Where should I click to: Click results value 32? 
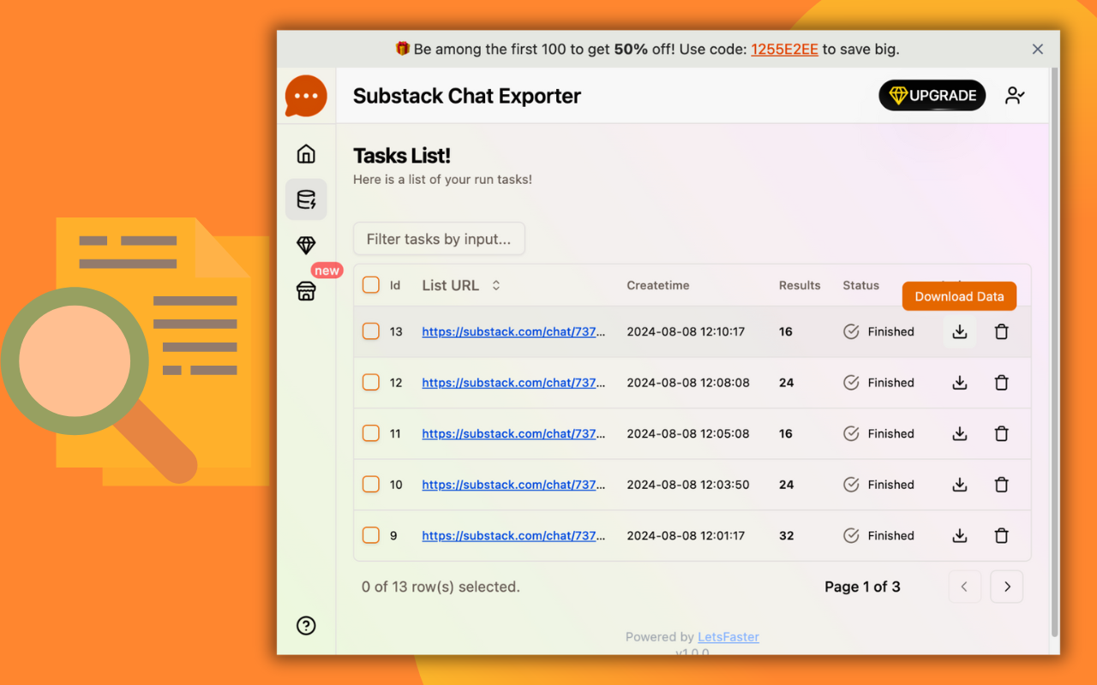(x=786, y=536)
